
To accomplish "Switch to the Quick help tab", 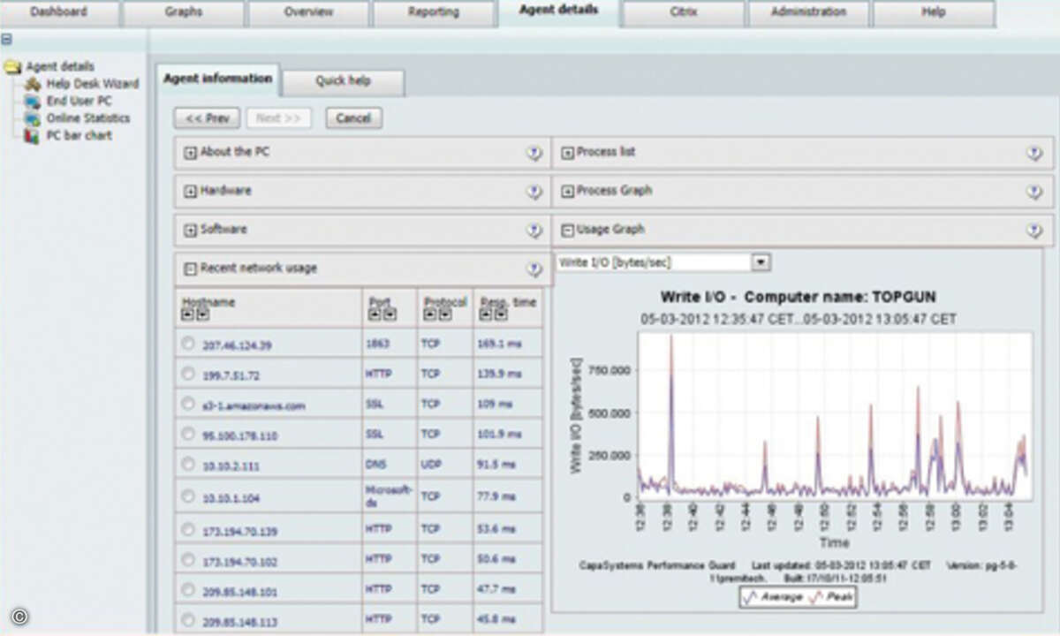I will point(343,81).
